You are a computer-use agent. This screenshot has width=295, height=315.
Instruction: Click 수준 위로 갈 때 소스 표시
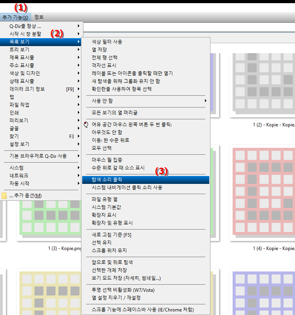click(146, 168)
